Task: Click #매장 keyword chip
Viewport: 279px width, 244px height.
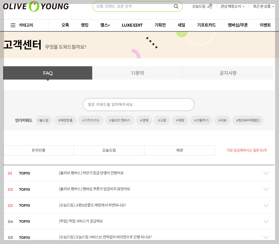Action: click(180, 120)
